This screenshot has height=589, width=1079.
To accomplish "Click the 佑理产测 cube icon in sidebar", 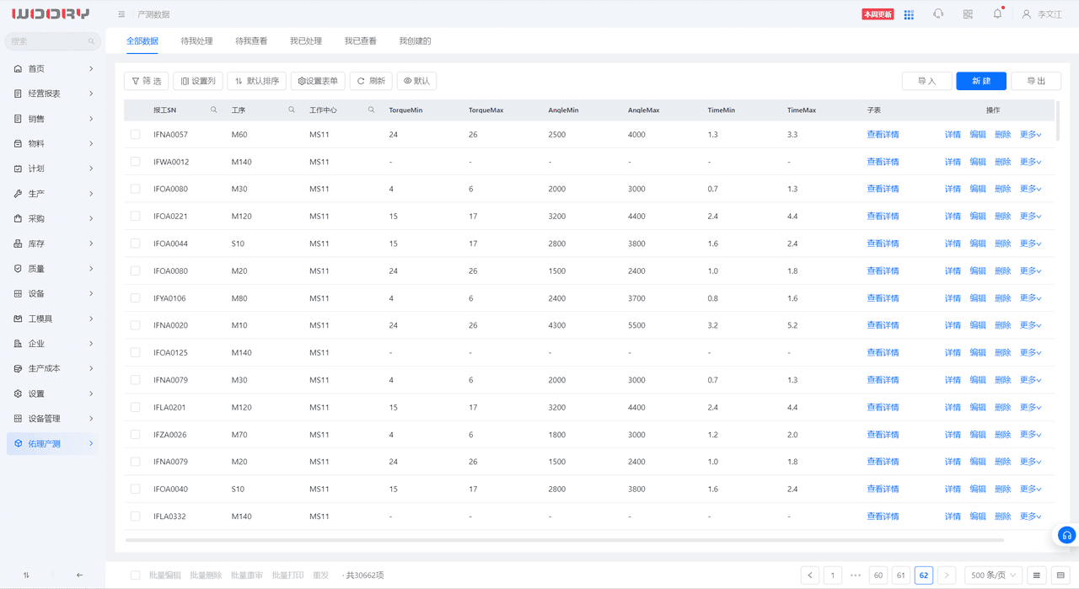I will click(x=19, y=443).
